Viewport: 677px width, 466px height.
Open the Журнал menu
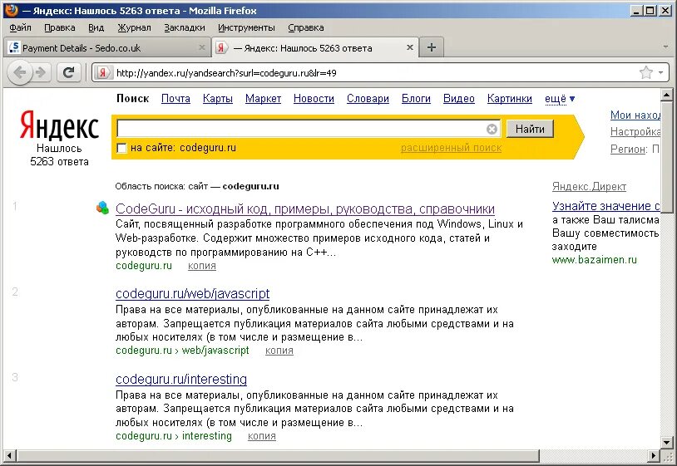click(134, 27)
